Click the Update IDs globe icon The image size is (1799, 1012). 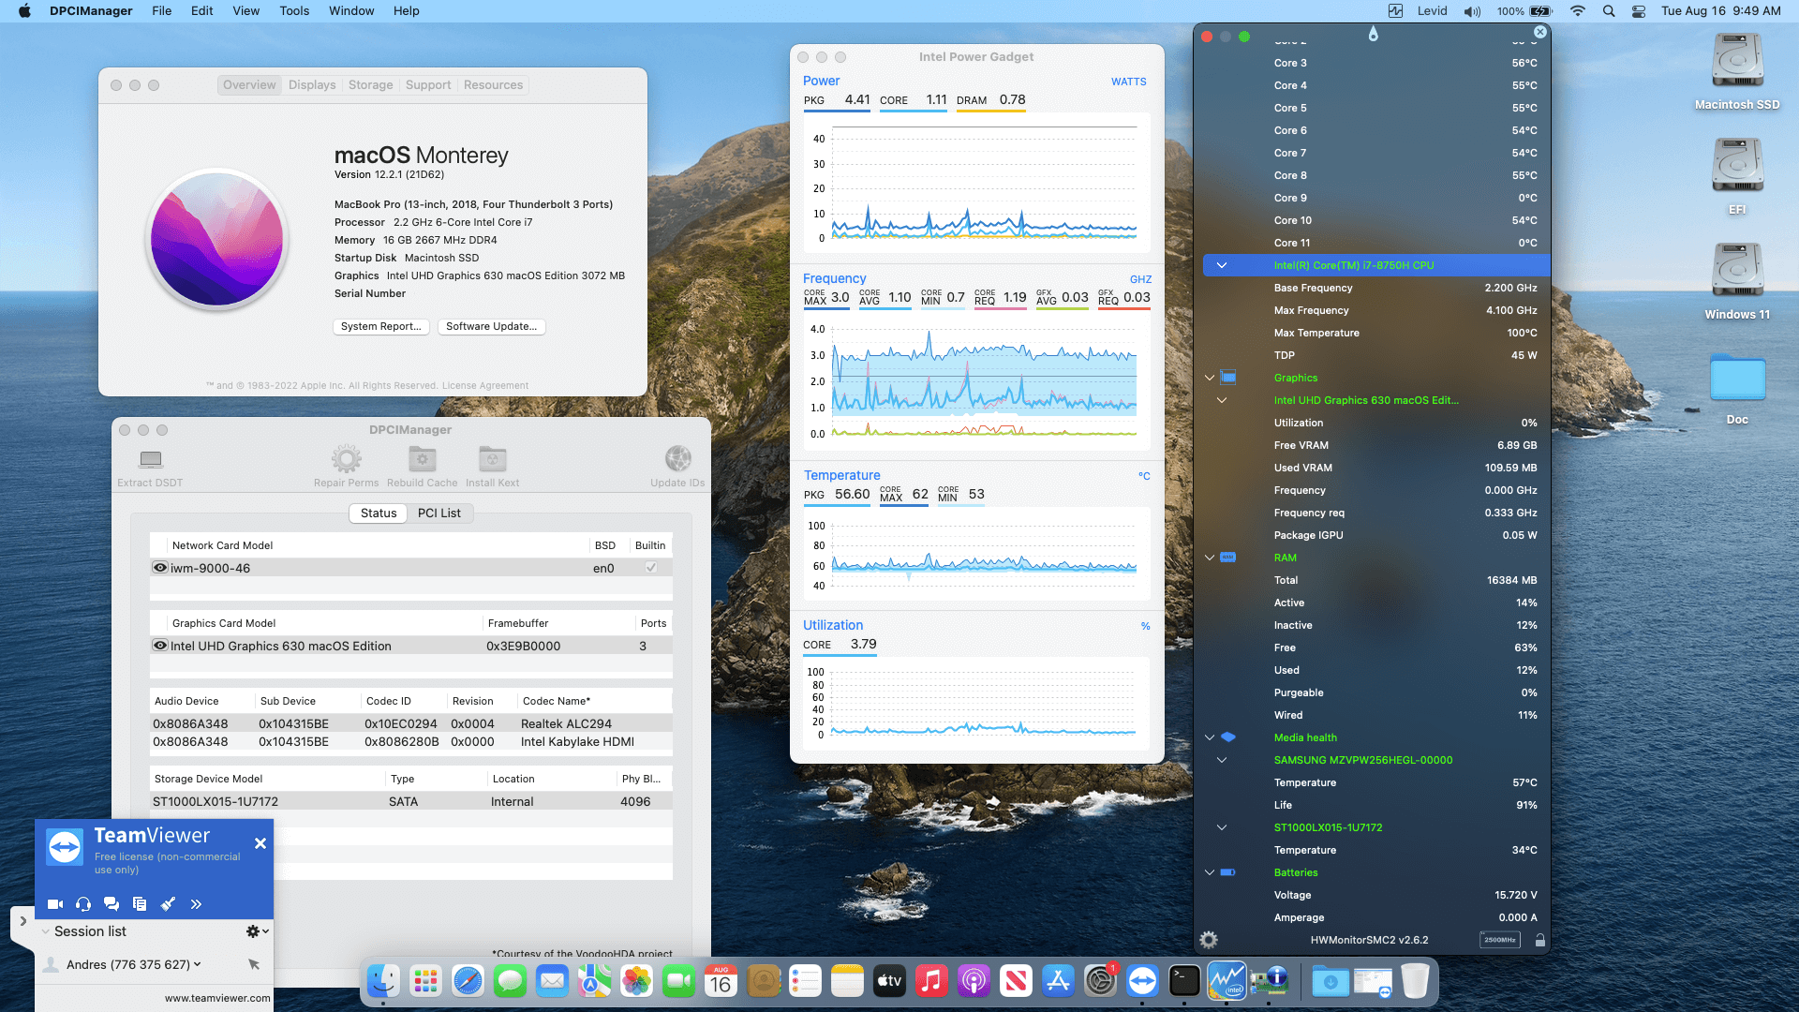(x=677, y=459)
